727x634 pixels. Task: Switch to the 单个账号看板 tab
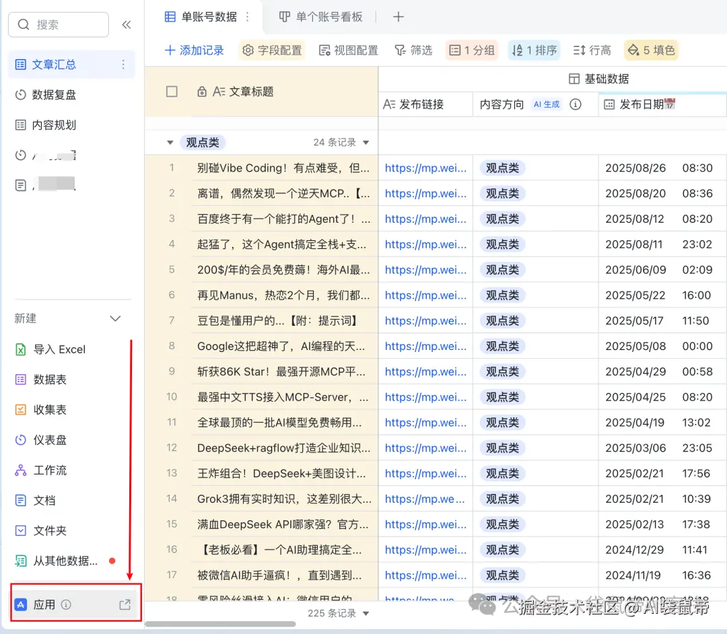[x=321, y=17]
